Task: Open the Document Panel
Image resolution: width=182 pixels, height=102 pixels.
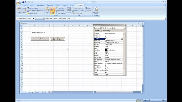Action: (96, 11)
